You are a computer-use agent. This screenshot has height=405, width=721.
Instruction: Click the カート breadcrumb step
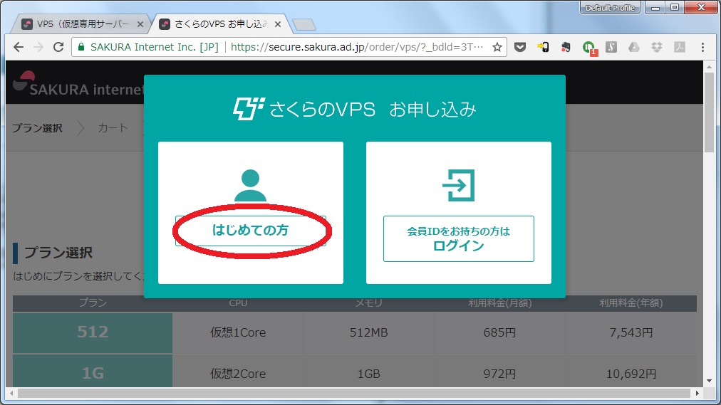113,128
